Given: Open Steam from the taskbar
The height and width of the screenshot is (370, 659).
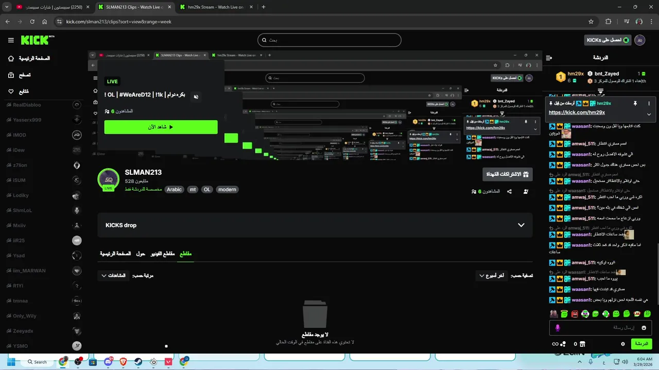Looking at the screenshot, I should pyautogui.click(x=138, y=362).
